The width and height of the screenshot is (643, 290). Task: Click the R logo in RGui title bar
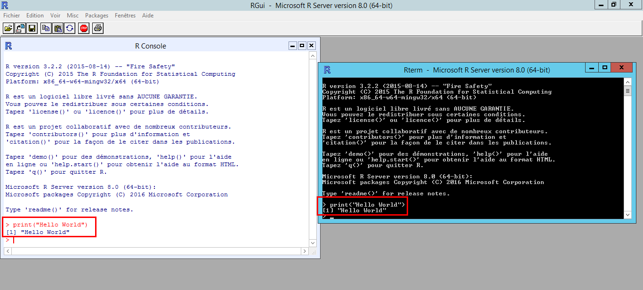5,5
